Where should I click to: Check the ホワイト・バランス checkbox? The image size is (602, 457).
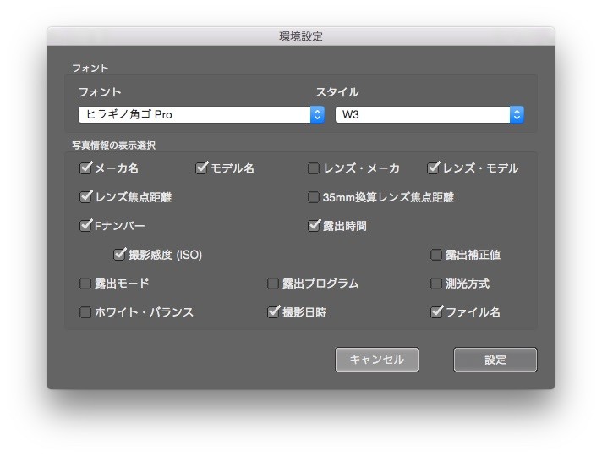pyautogui.click(x=85, y=312)
